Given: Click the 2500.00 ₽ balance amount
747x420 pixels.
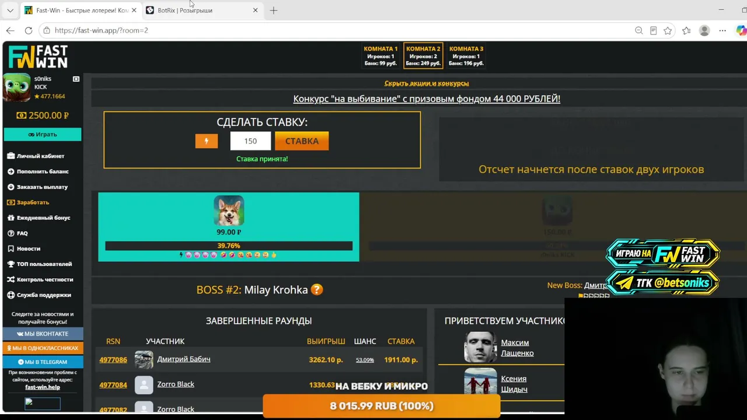Looking at the screenshot, I should (x=43, y=116).
